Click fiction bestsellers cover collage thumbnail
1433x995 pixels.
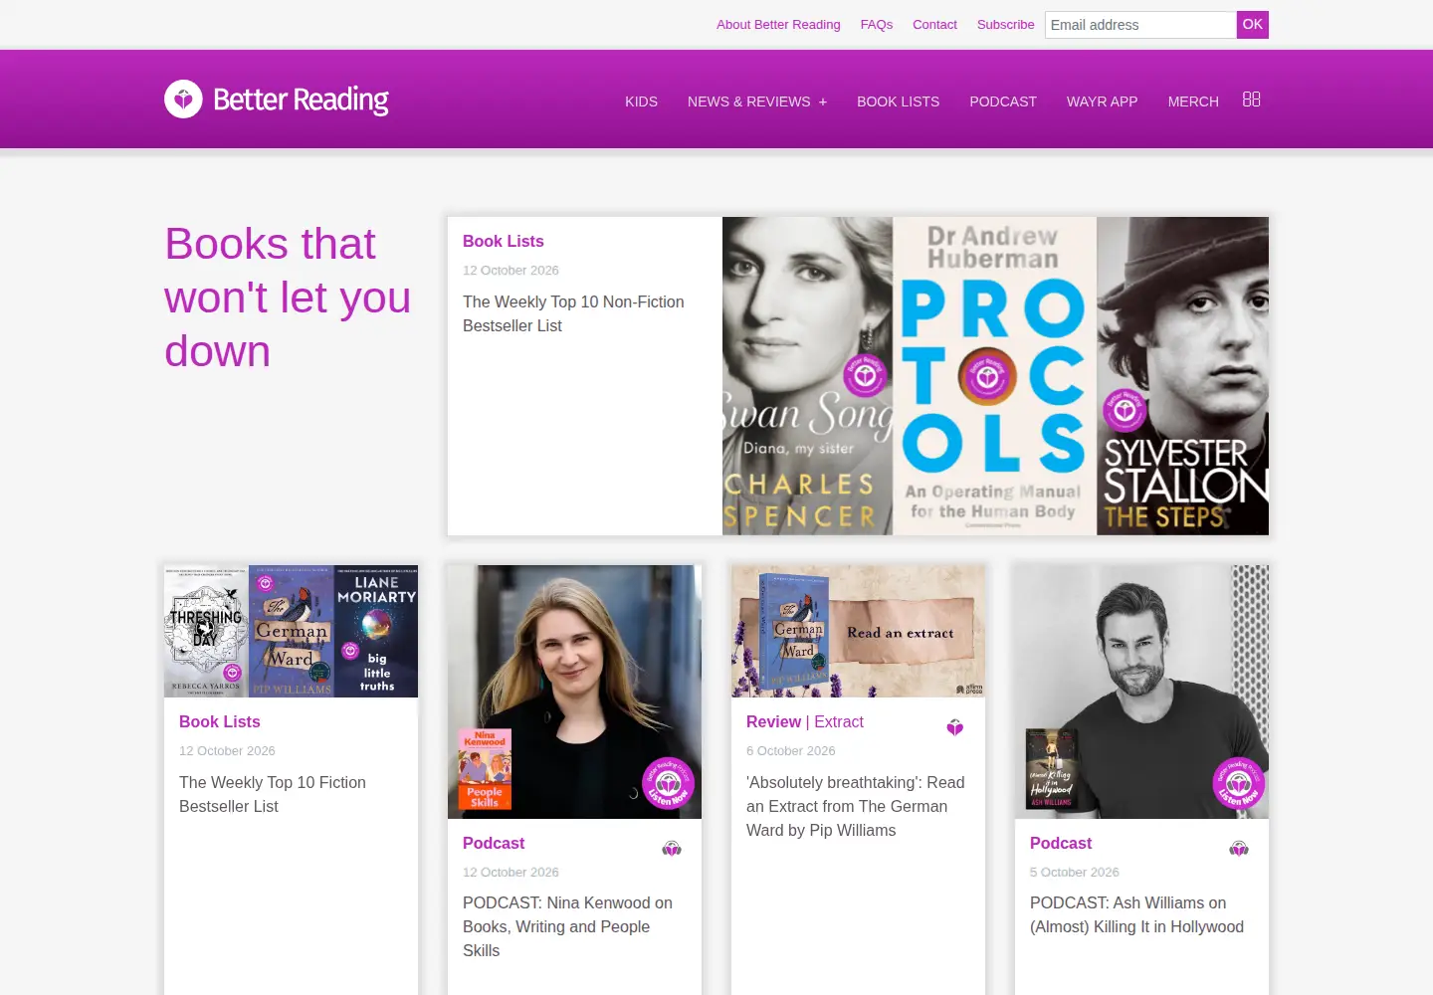pyautogui.click(x=291, y=631)
